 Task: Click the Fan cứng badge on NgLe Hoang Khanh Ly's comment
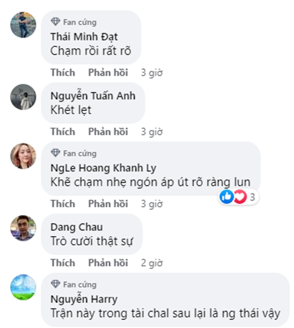tap(73, 154)
